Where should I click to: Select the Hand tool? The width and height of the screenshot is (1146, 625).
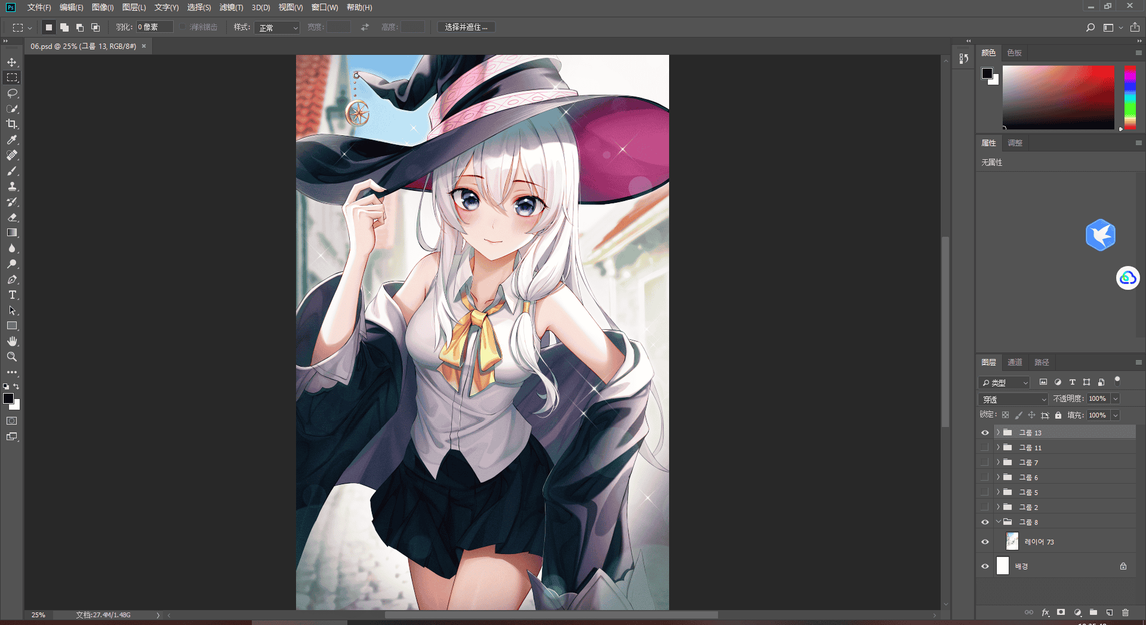12,341
